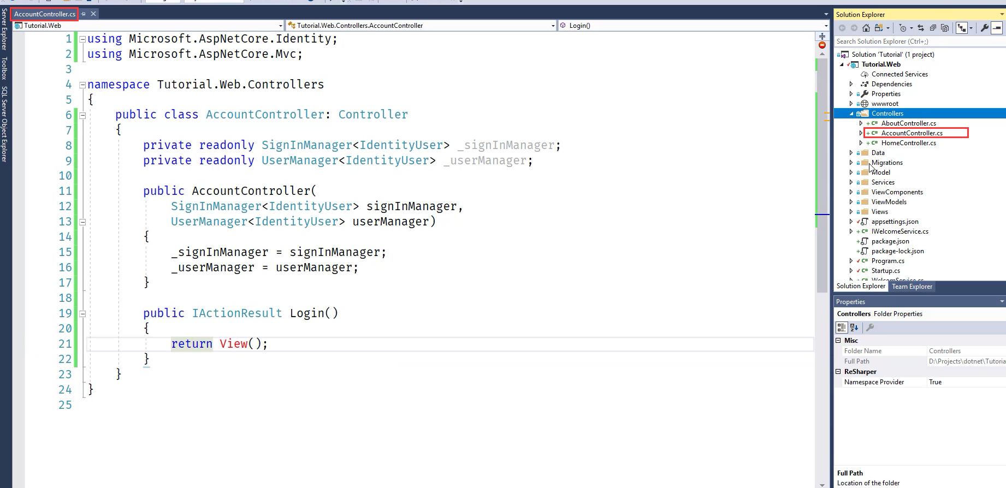
Task: Click the Namespace Provider True value
Action: point(966,382)
